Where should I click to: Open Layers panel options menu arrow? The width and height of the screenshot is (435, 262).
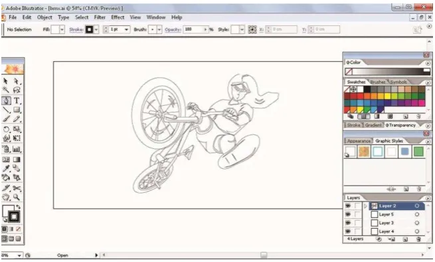point(428,198)
